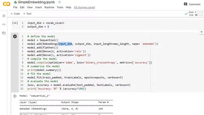Click the 'binary_crossentropy' loss string
The width and height of the screenshot is (204, 115).
coord(100,63)
